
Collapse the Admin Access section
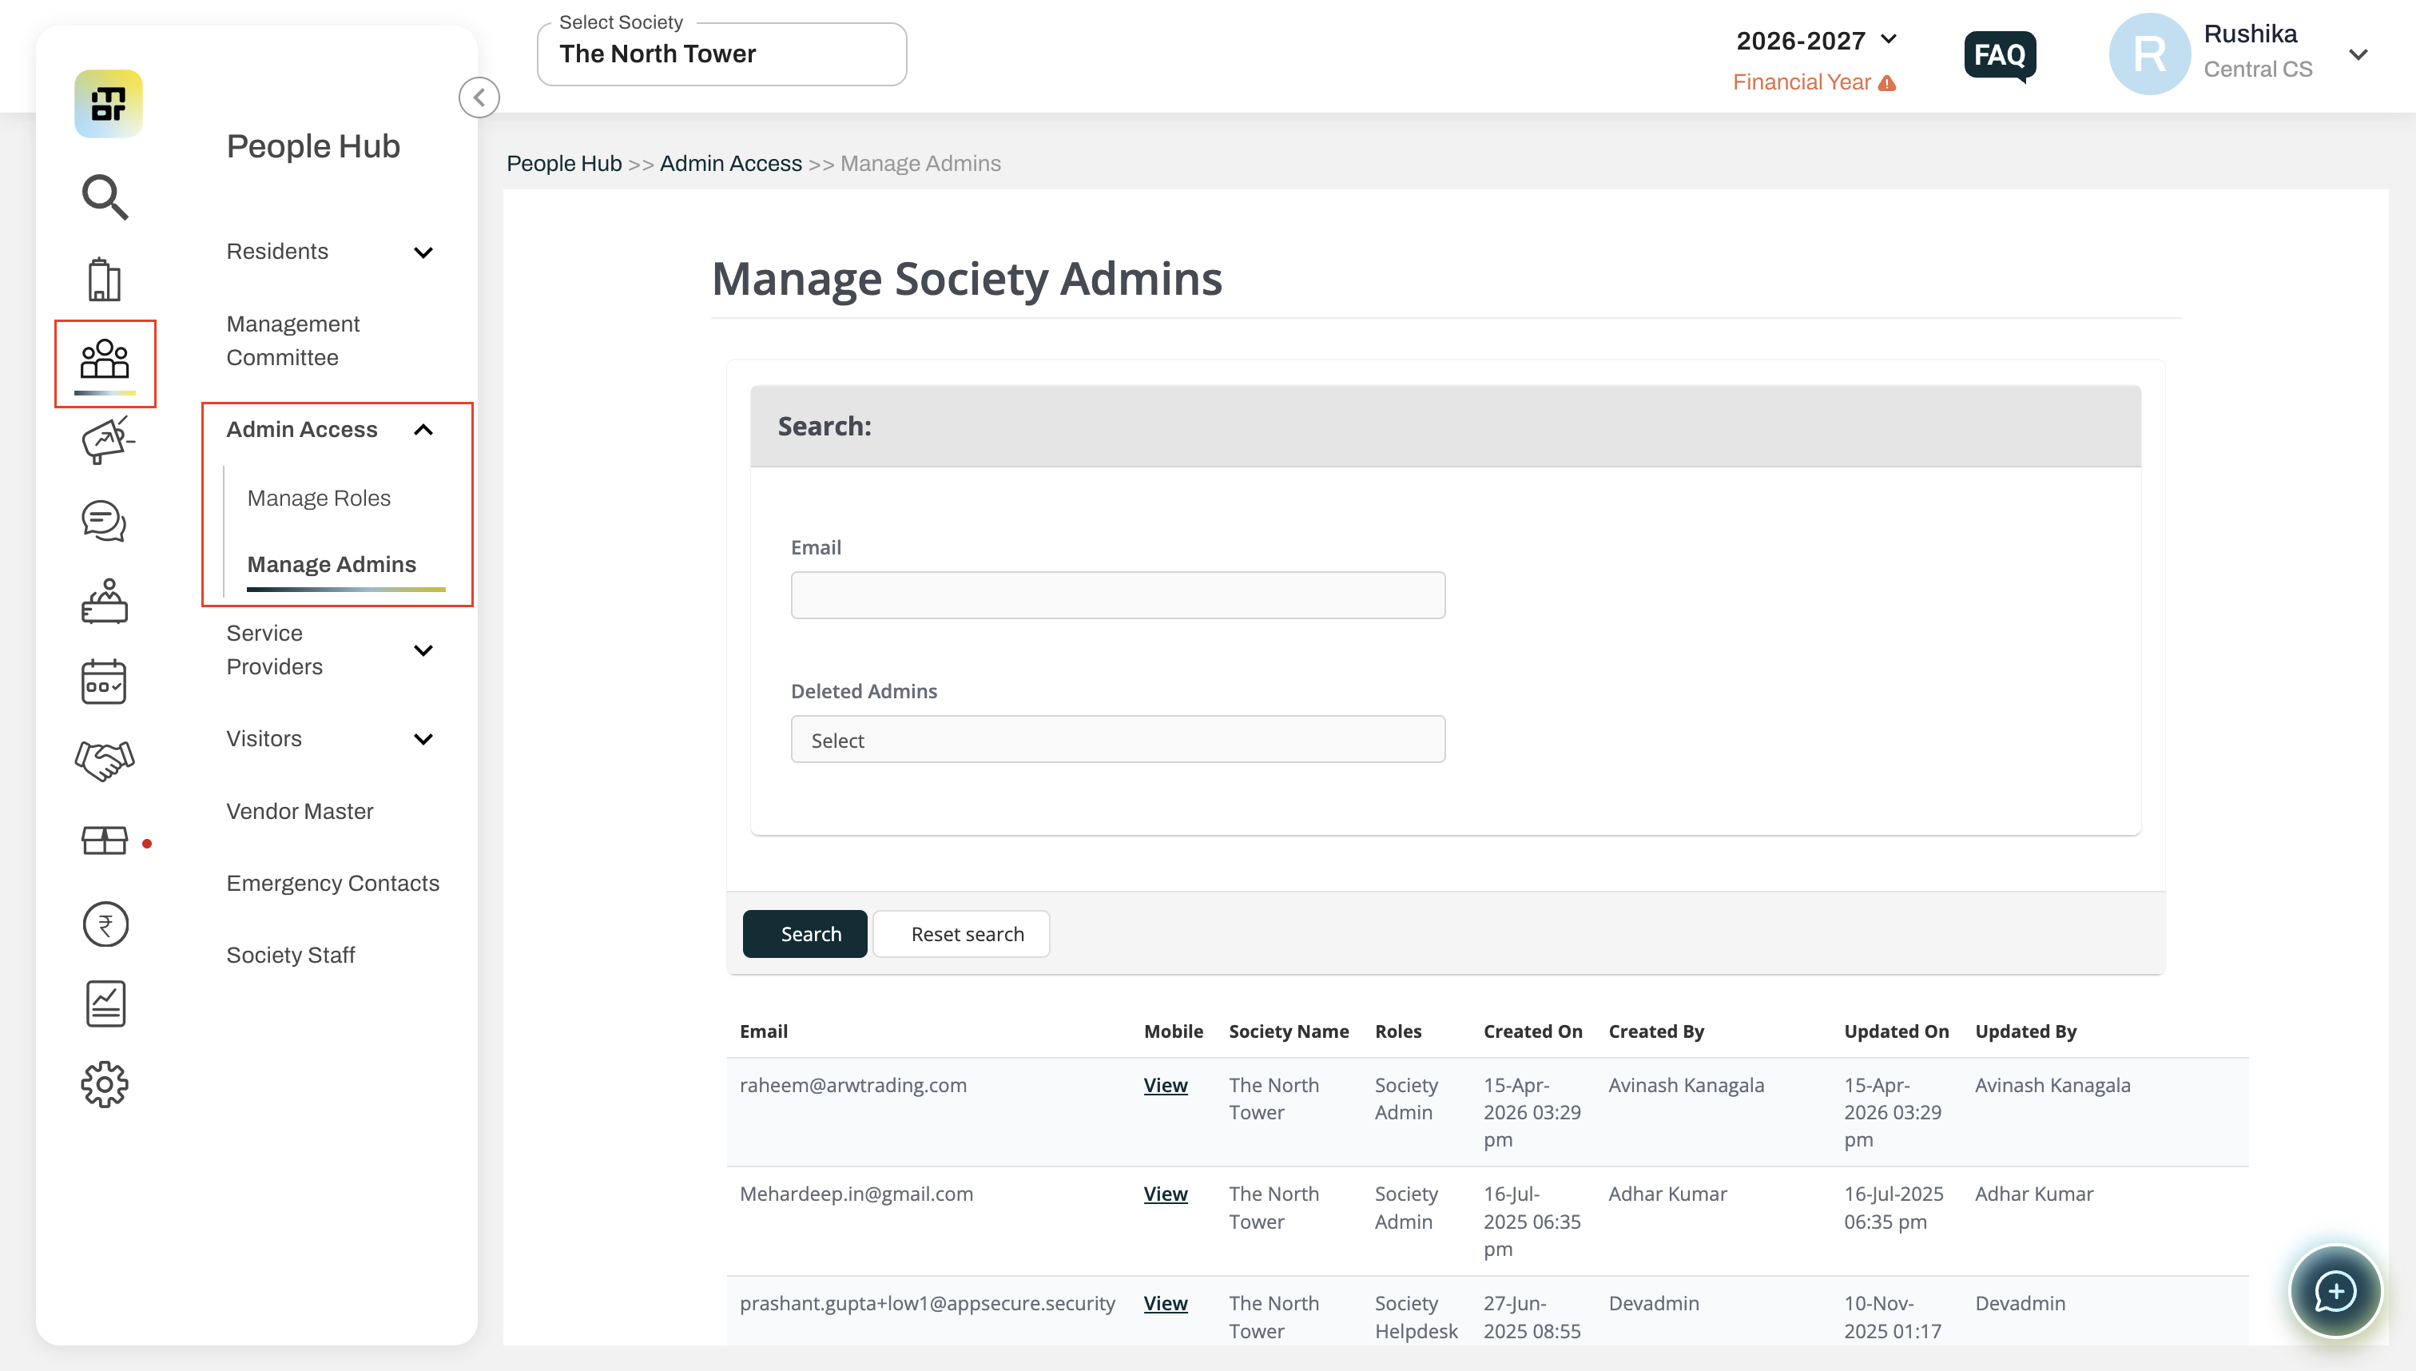(329, 429)
